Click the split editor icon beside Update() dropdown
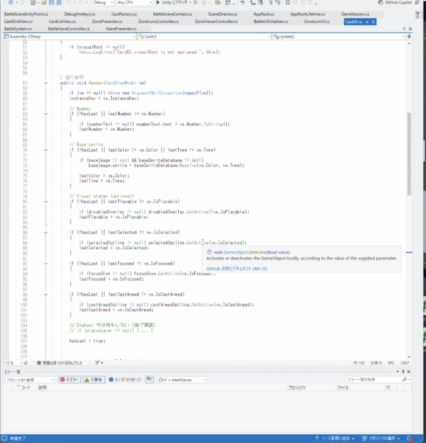The width and height of the screenshot is (426, 443). click(409, 36)
